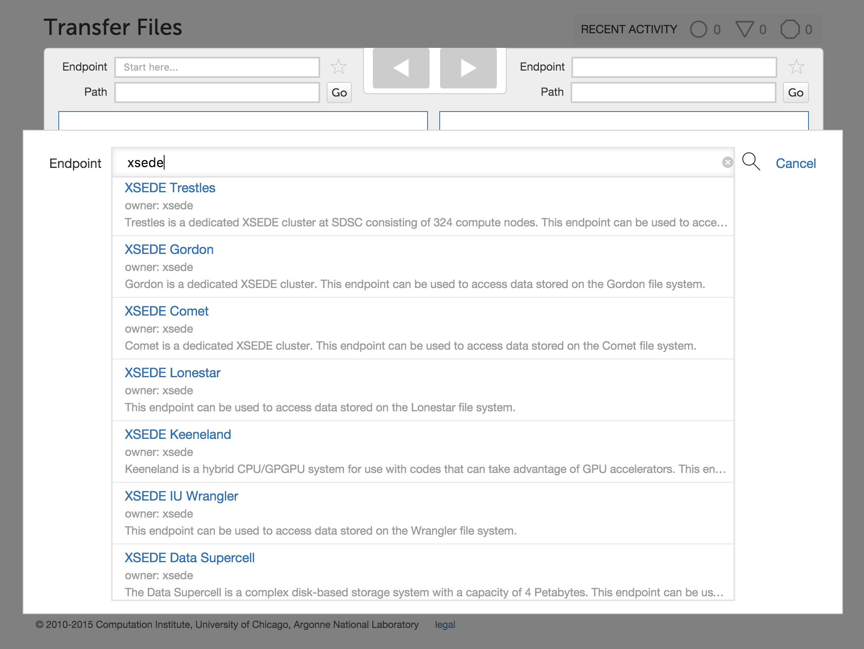
Task: Click the magnifying glass search icon
Action: click(x=751, y=162)
